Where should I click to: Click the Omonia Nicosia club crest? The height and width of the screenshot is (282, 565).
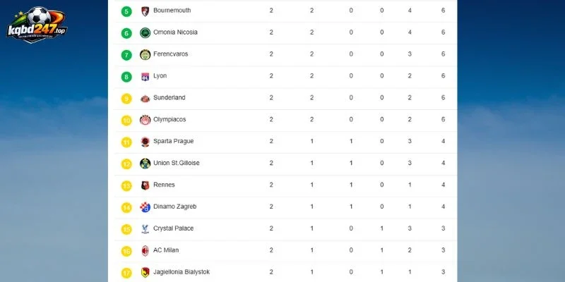(x=145, y=32)
